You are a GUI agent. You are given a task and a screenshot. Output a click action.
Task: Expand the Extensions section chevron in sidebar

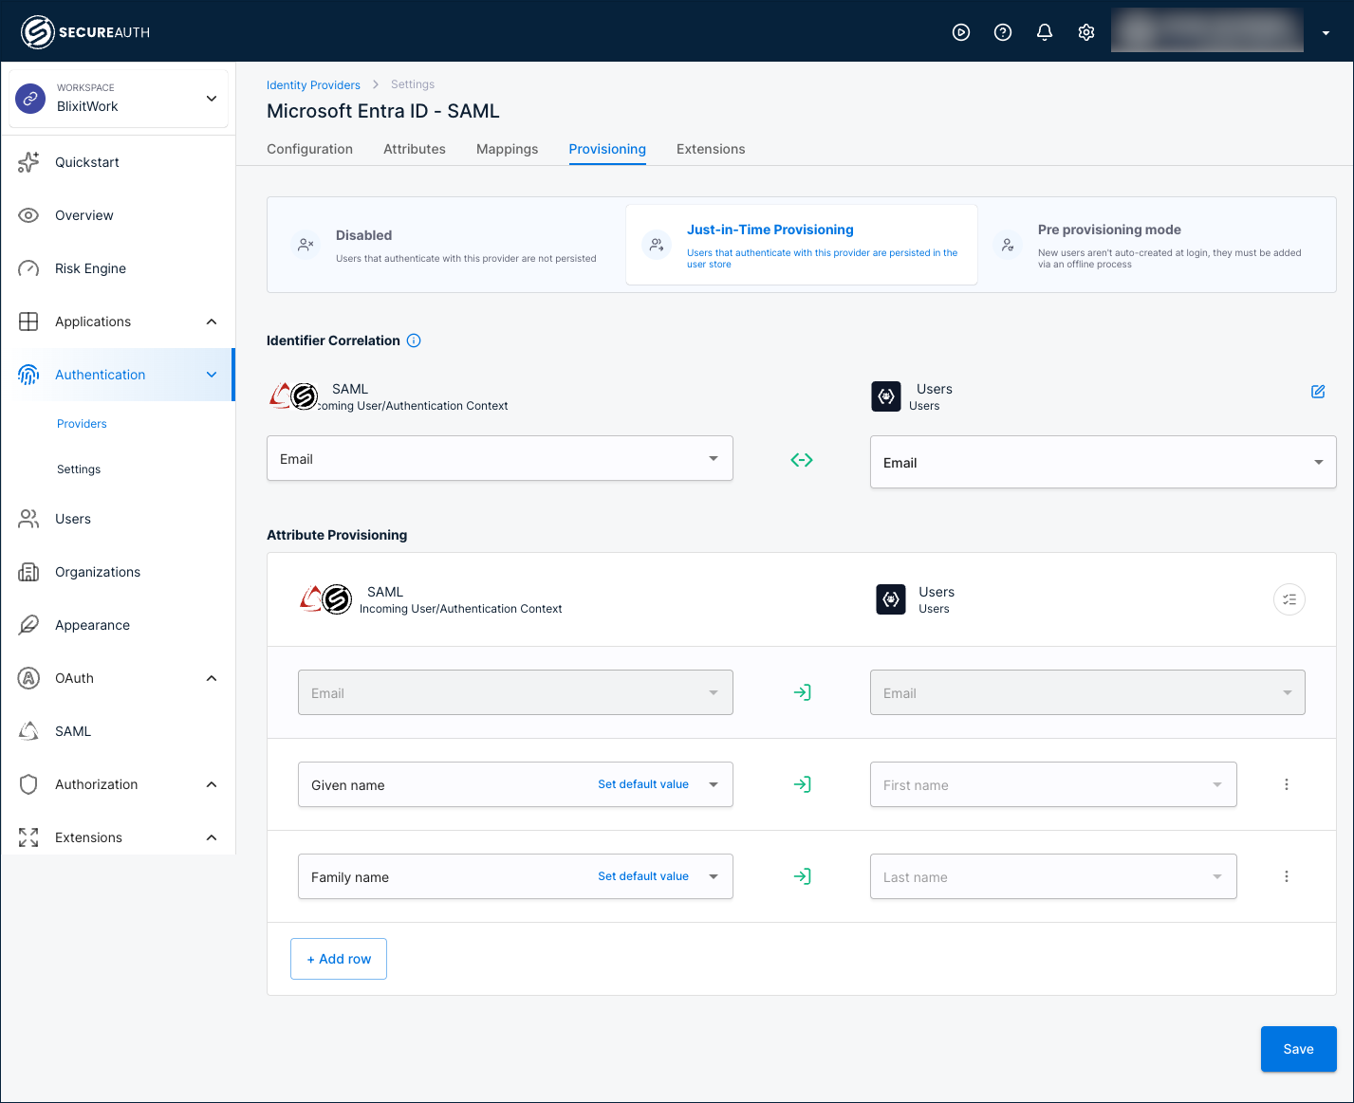click(x=212, y=837)
